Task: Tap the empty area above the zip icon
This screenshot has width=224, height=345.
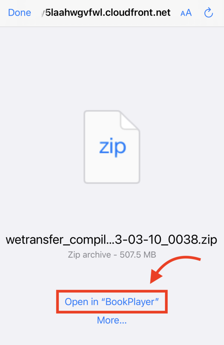Action: tap(112, 68)
